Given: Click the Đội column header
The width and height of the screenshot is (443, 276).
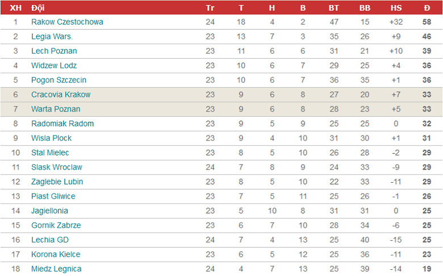Looking at the screenshot, I should (x=38, y=7).
